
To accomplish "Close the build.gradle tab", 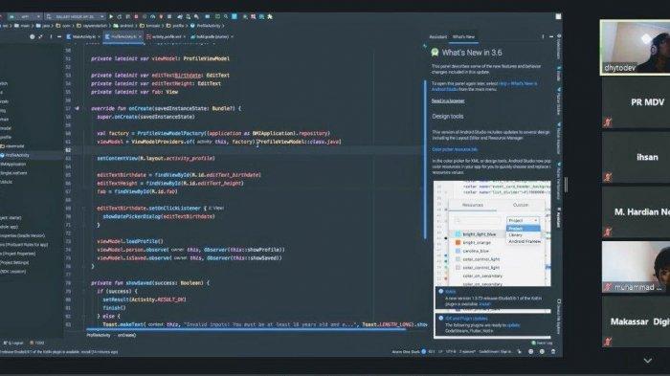I will point(232,36).
